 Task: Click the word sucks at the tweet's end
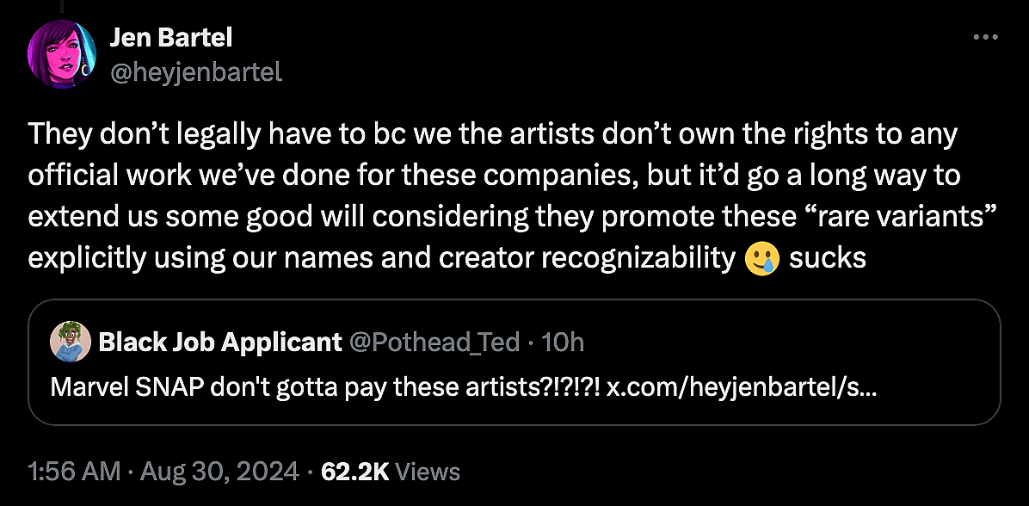[828, 257]
